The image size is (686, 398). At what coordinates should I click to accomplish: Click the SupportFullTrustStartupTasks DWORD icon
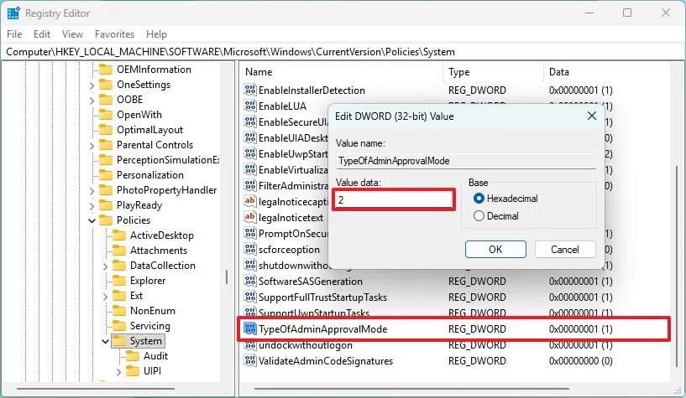[x=250, y=297]
